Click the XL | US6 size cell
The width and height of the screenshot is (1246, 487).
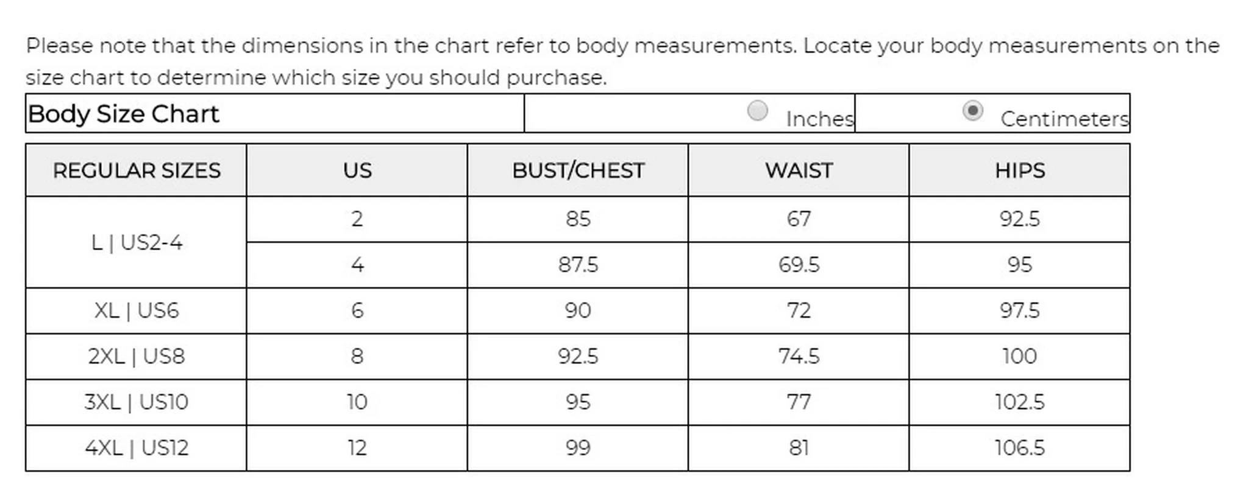pyautogui.click(x=137, y=310)
